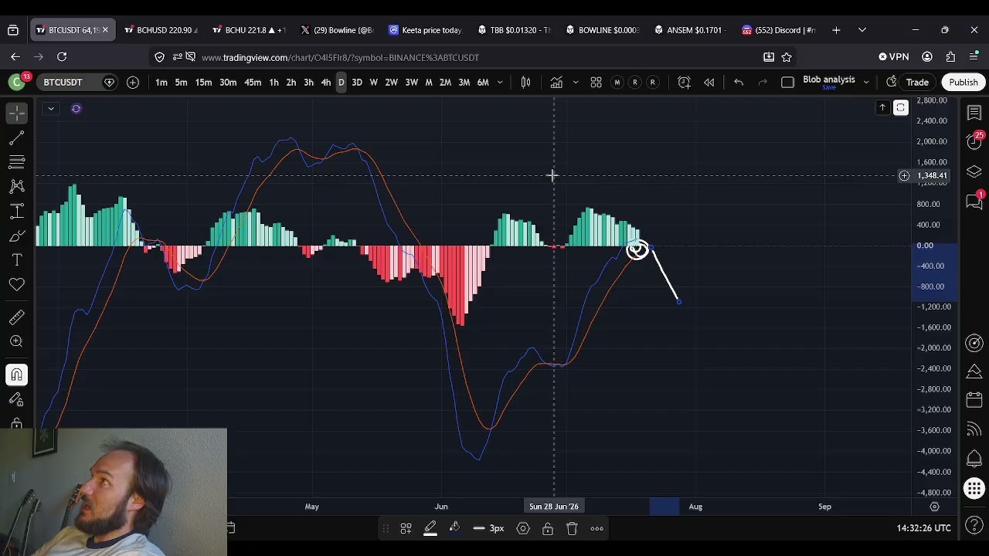The width and height of the screenshot is (989, 556).
Task: Select the crosshair cursor tool
Action: (16, 113)
